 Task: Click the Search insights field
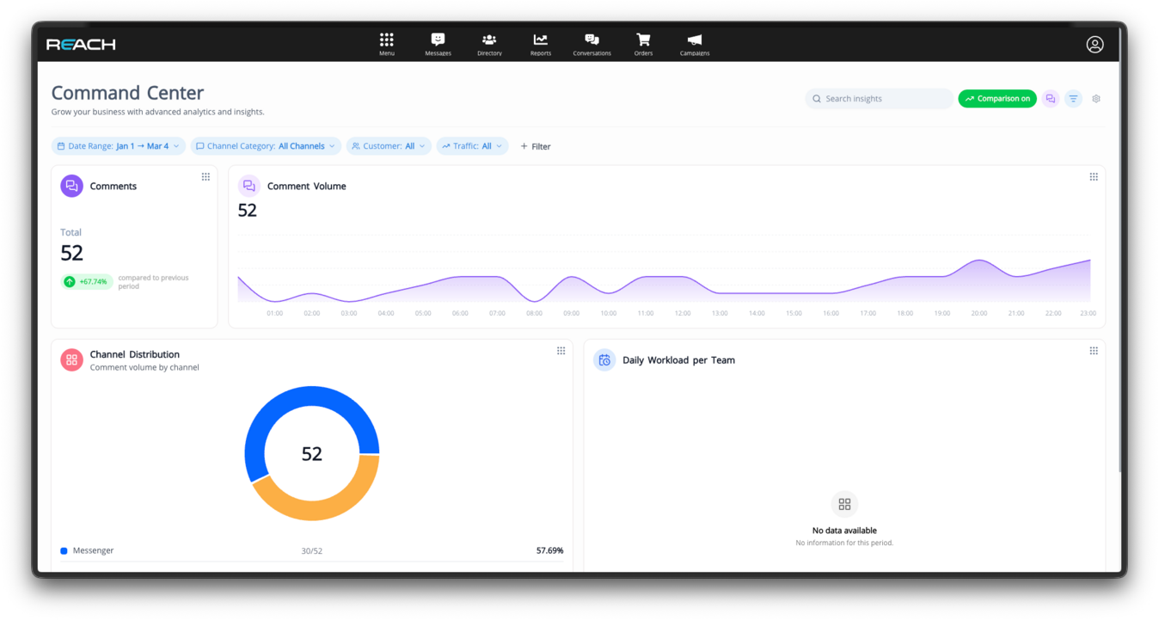pos(880,99)
